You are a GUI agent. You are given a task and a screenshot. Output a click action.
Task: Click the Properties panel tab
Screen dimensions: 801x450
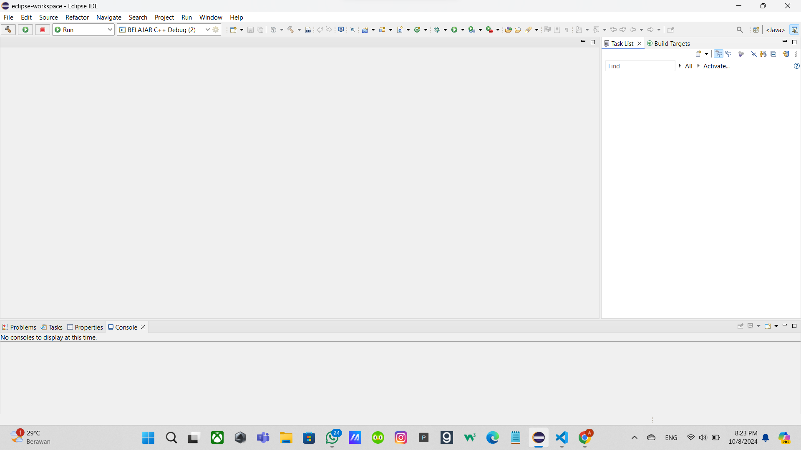(x=85, y=327)
